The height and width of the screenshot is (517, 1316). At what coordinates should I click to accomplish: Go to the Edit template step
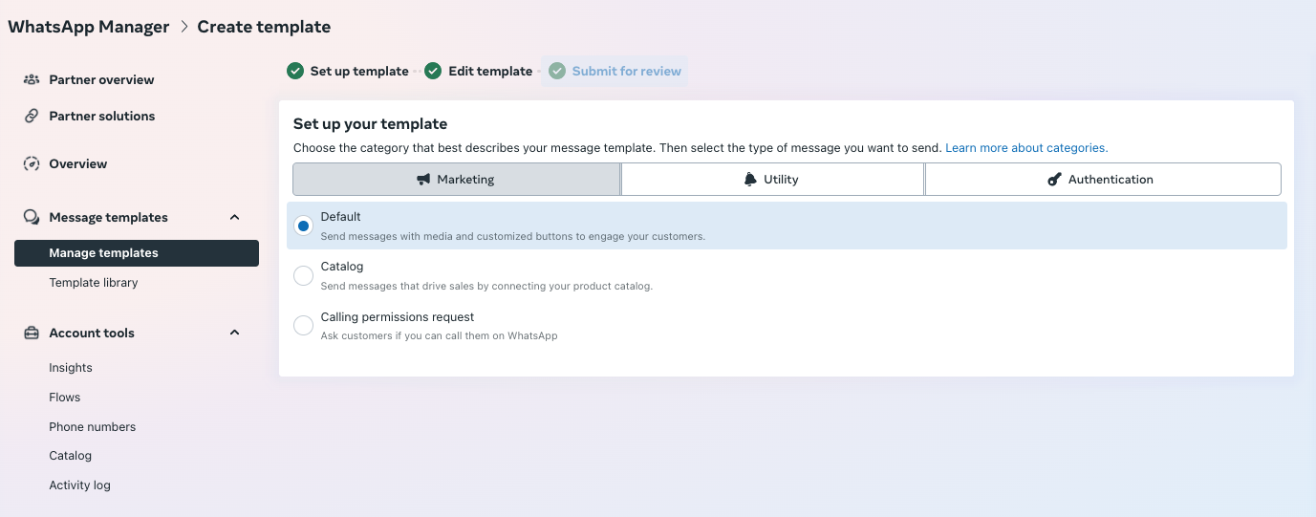pos(479,71)
